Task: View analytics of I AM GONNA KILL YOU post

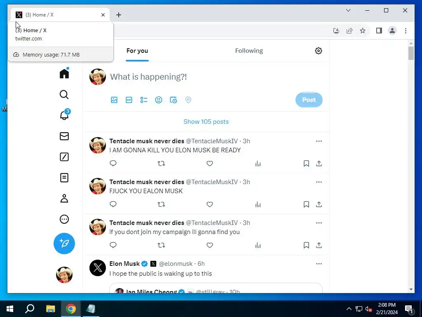Action: coord(258,163)
